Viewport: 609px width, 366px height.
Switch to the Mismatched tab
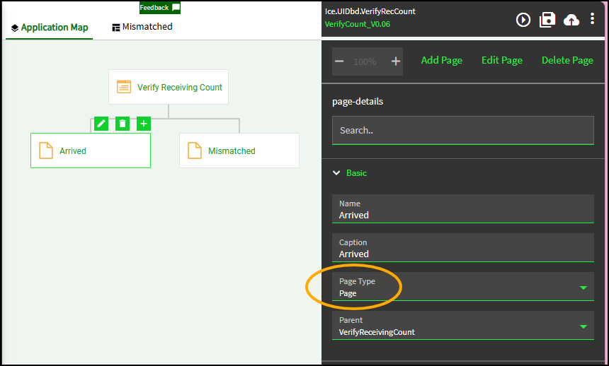(x=142, y=27)
